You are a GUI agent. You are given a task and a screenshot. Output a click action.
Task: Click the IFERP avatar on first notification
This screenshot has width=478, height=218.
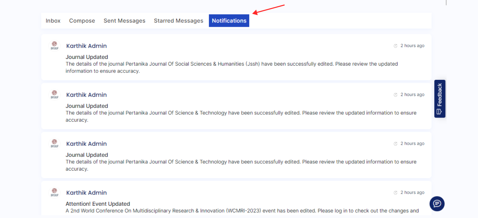(54, 46)
